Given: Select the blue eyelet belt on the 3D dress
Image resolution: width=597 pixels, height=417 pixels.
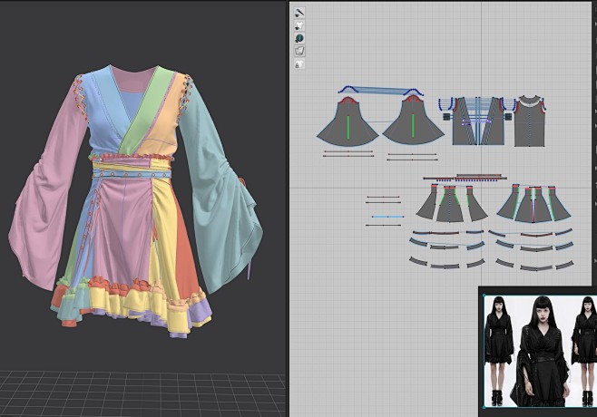Looking at the screenshot, I should point(132,174).
